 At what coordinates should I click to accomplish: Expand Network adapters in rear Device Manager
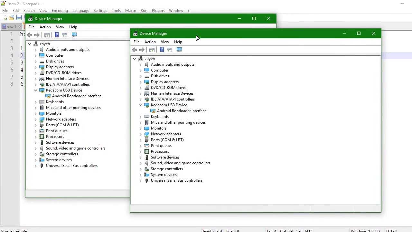coord(36,119)
